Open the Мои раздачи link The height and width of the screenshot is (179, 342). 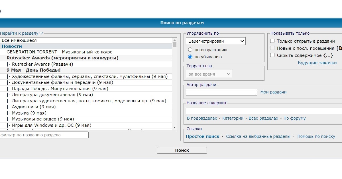point(273,92)
